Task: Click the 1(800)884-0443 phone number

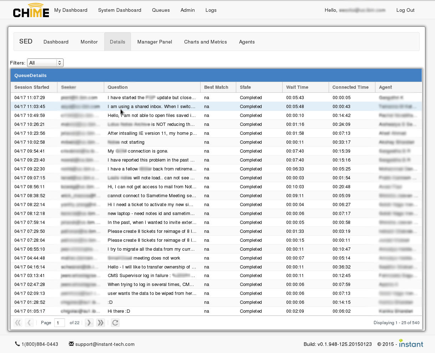Action: coord(40,344)
